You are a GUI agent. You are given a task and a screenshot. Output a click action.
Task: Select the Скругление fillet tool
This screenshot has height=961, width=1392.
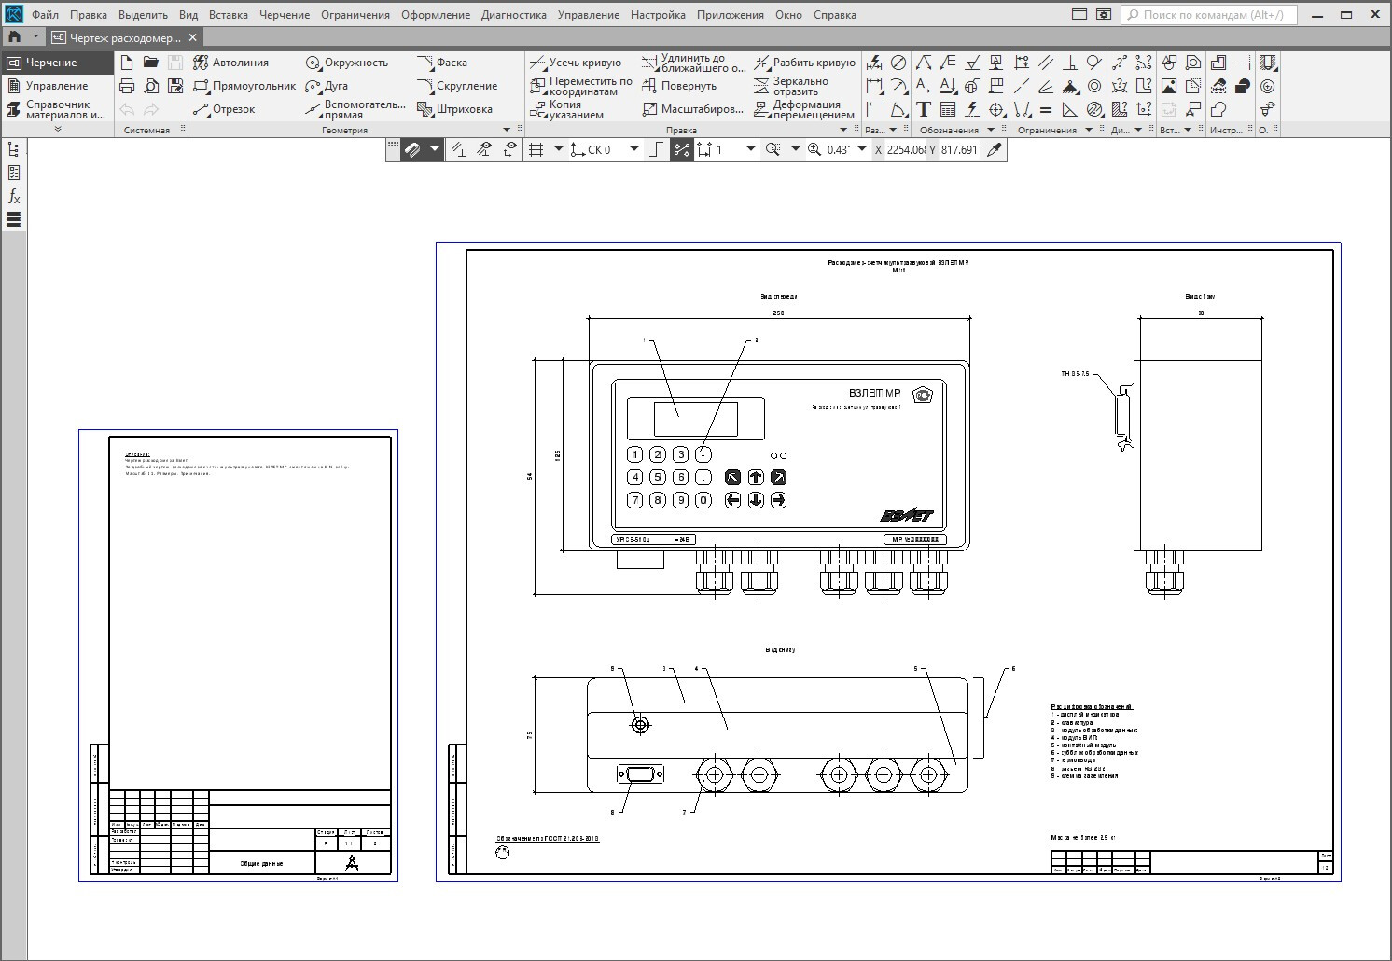[x=457, y=86]
